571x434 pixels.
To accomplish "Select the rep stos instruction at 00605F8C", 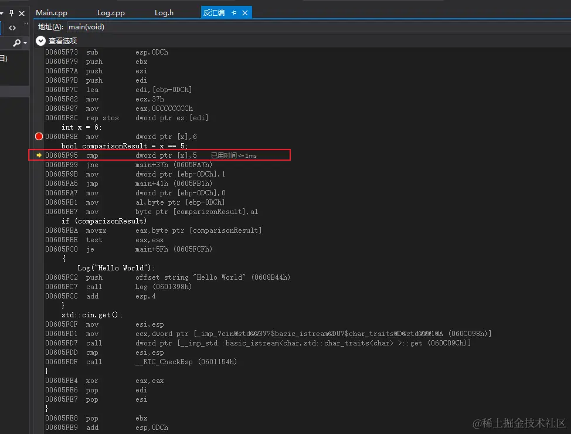I will tap(127, 118).
